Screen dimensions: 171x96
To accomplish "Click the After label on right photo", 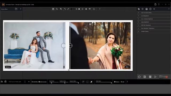I will [x=127, y=67].
